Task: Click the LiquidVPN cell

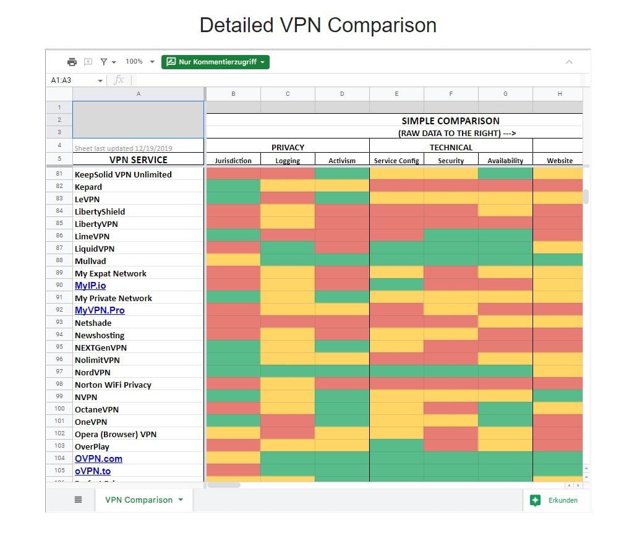Action: pyautogui.click(x=138, y=248)
